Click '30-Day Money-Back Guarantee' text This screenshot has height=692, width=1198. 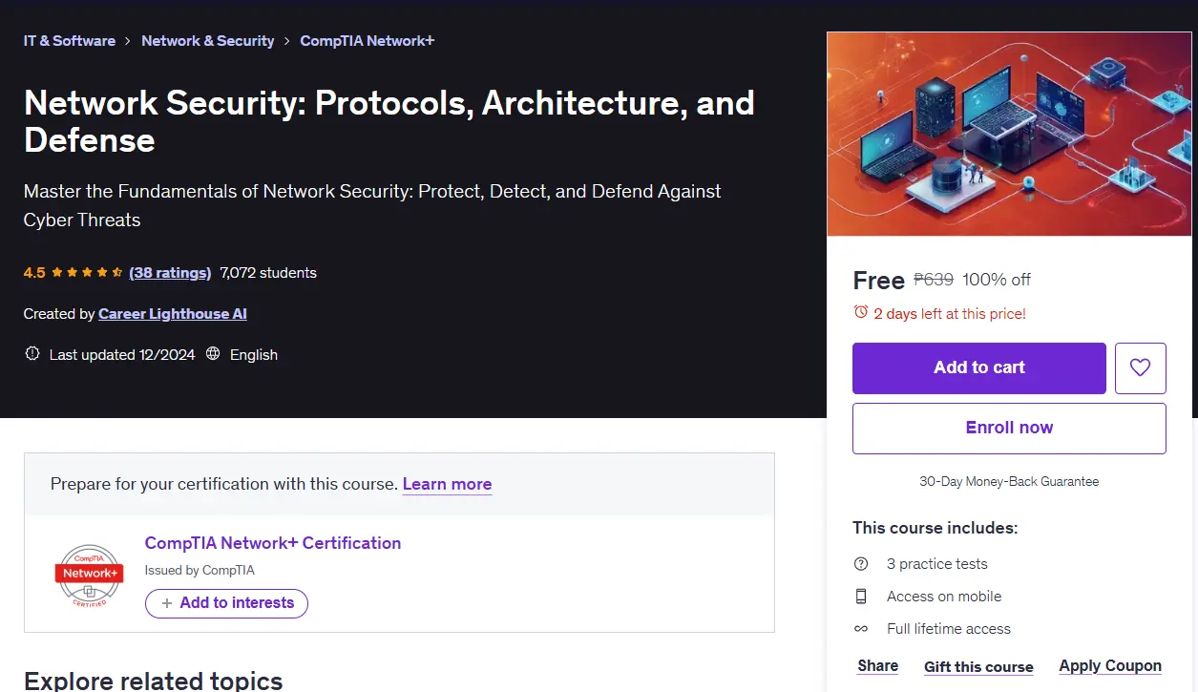tap(1009, 482)
